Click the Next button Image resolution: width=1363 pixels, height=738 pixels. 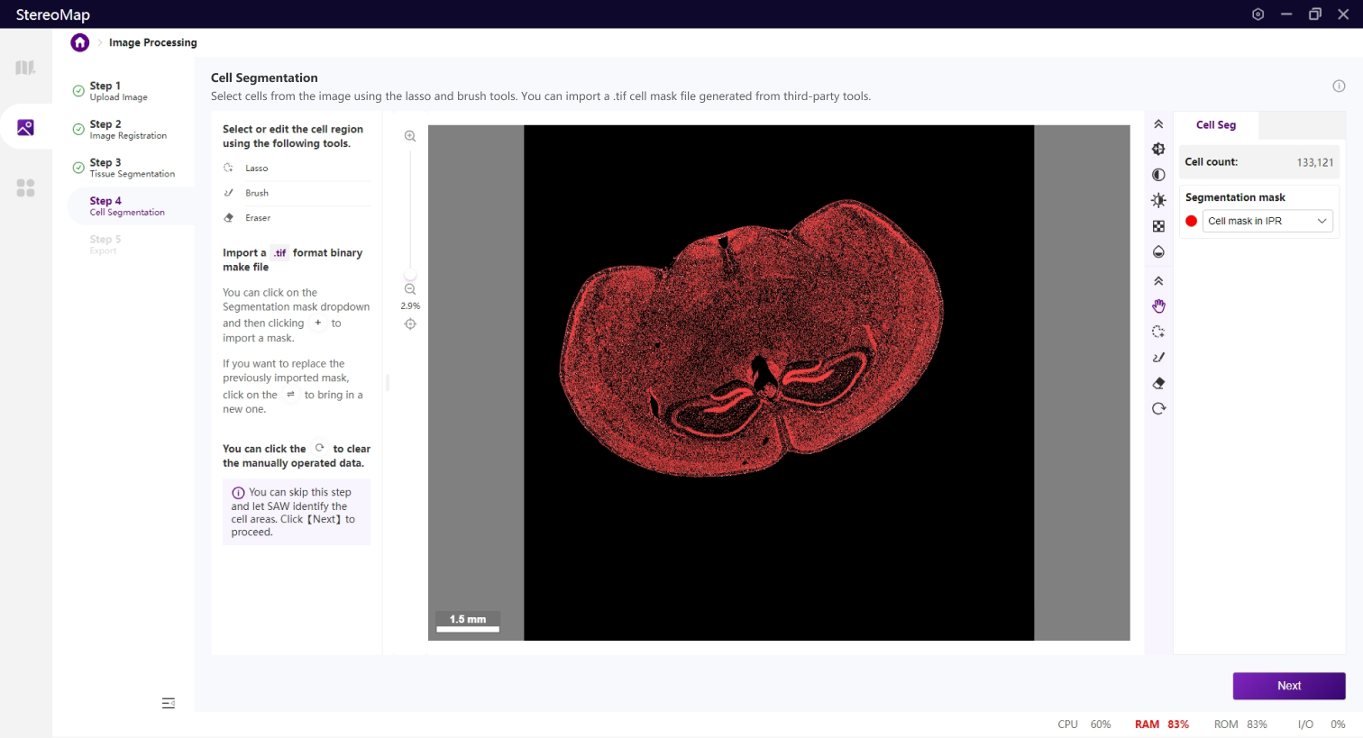[x=1288, y=686]
